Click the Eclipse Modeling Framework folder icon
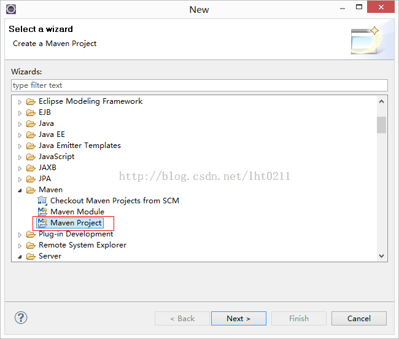This screenshot has width=399, height=339. tap(31, 102)
